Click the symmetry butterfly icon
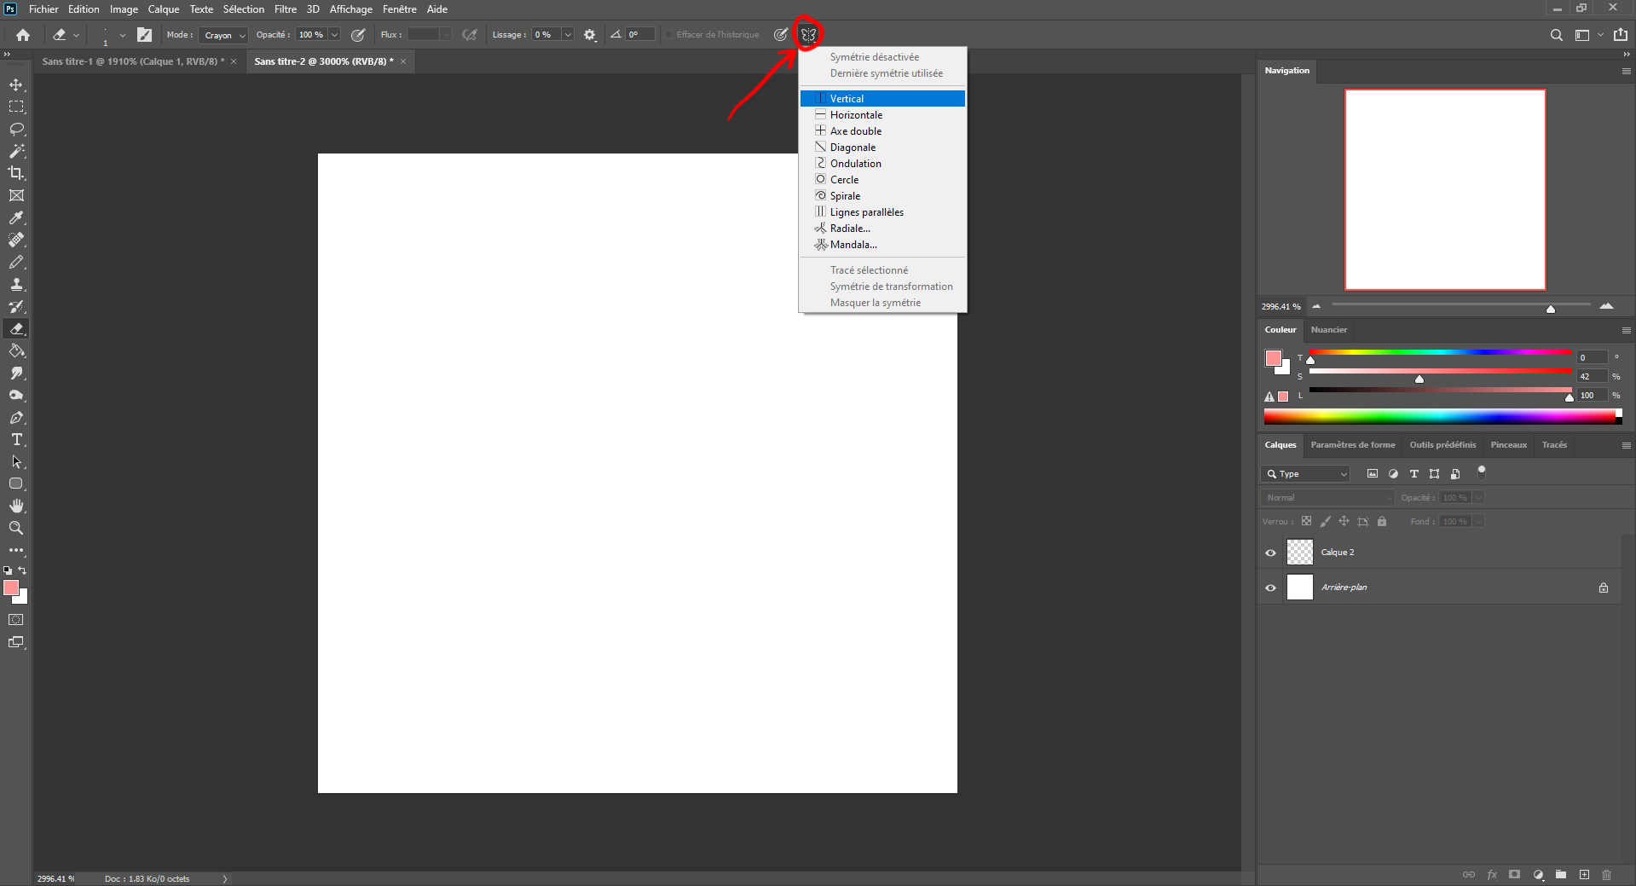 [x=808, y=35]
